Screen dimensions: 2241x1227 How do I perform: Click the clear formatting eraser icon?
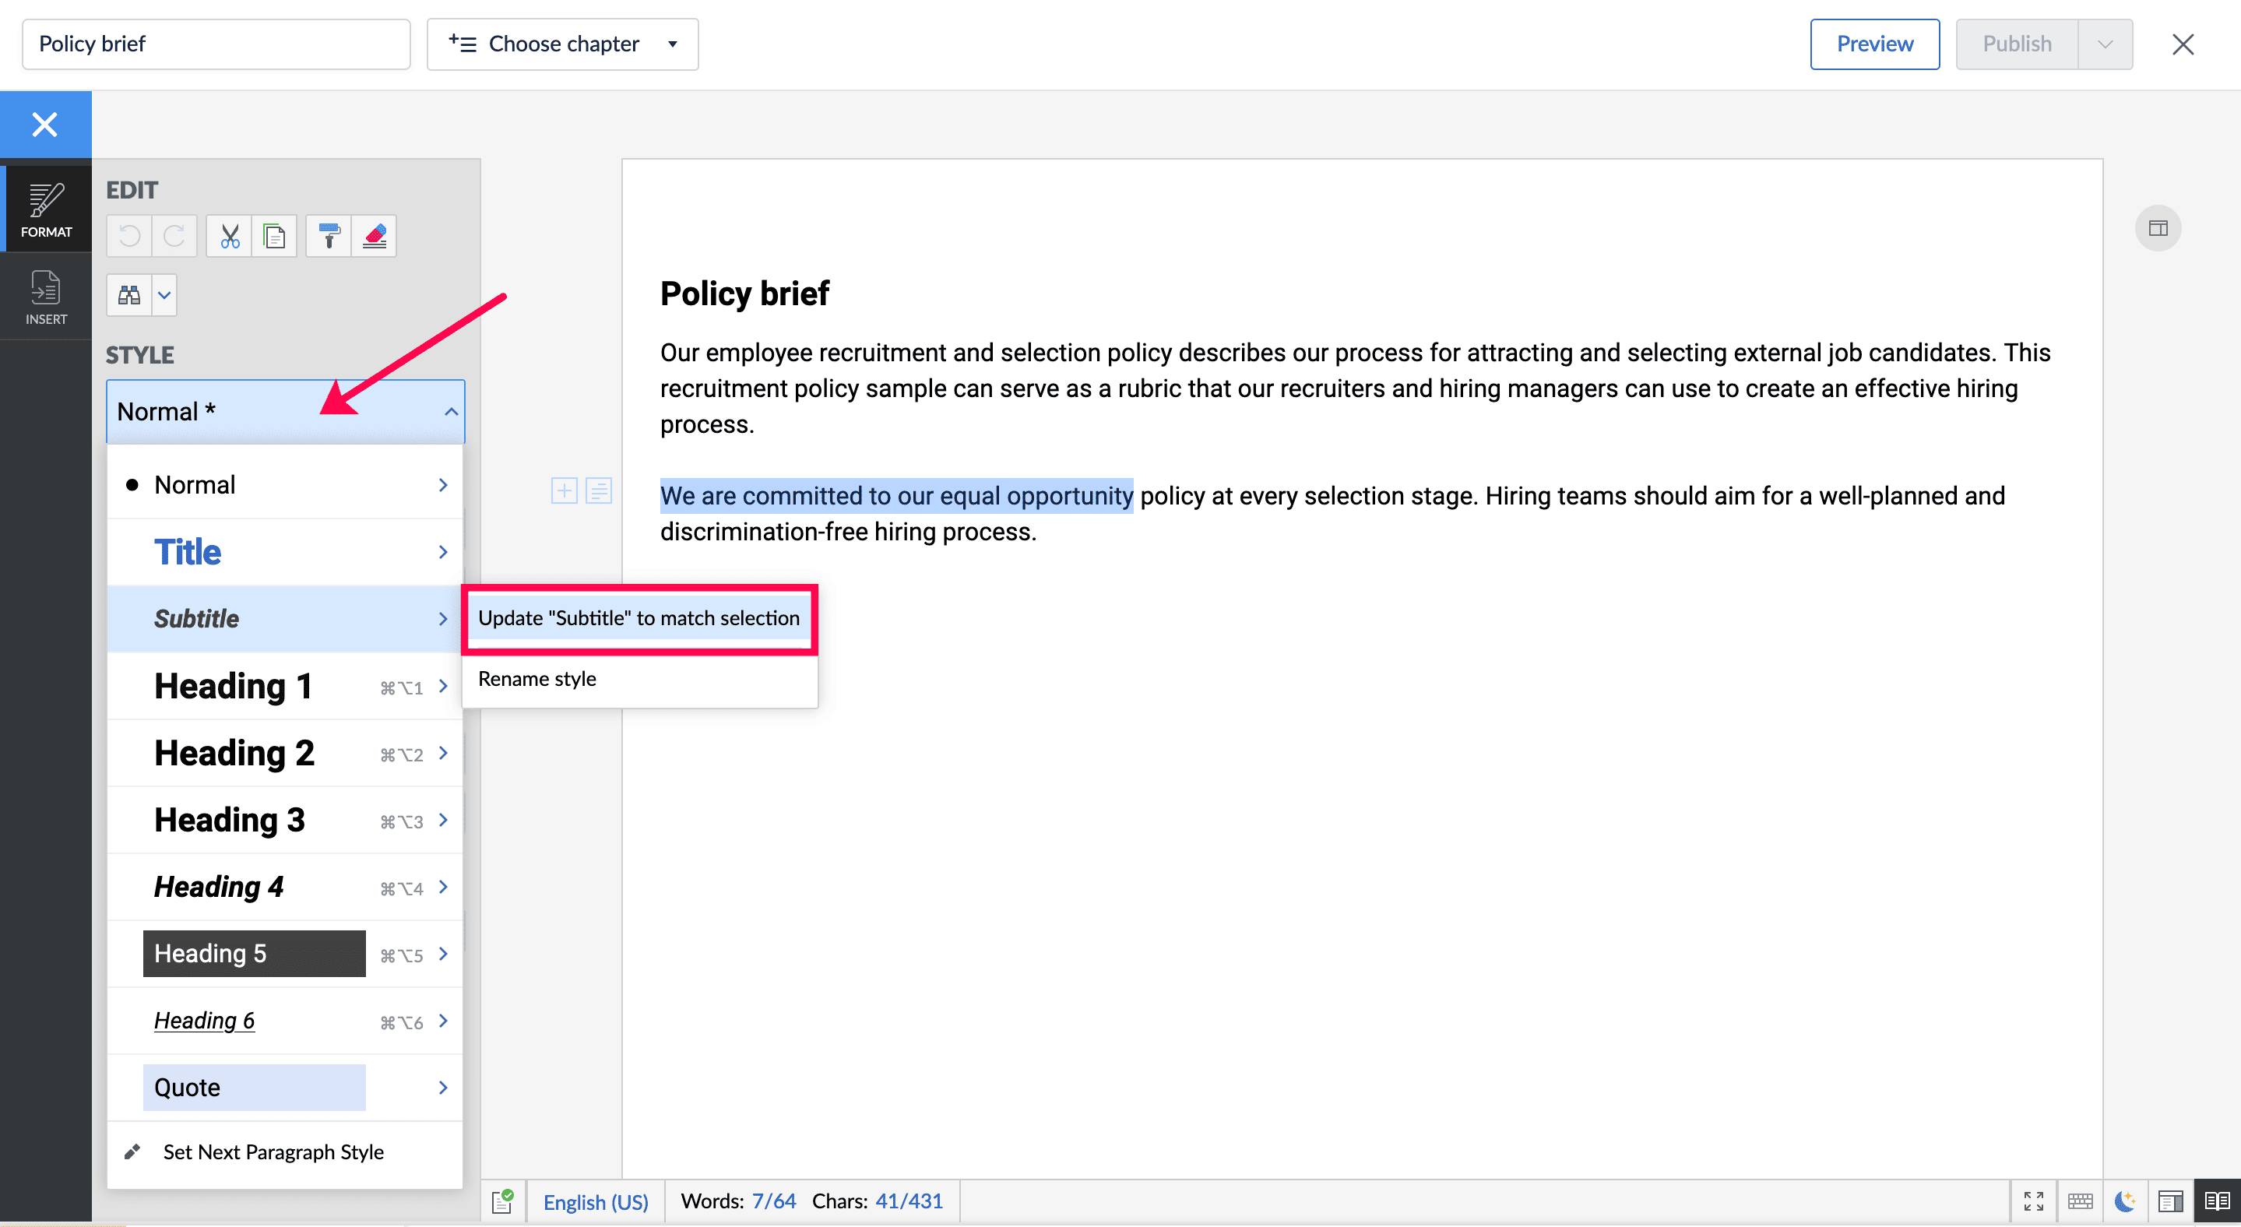click(374, 237)
